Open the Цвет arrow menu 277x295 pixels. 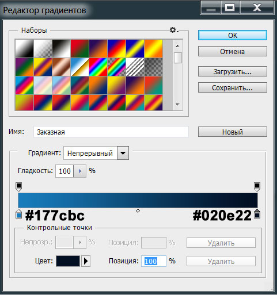click(x=86, y=261)
